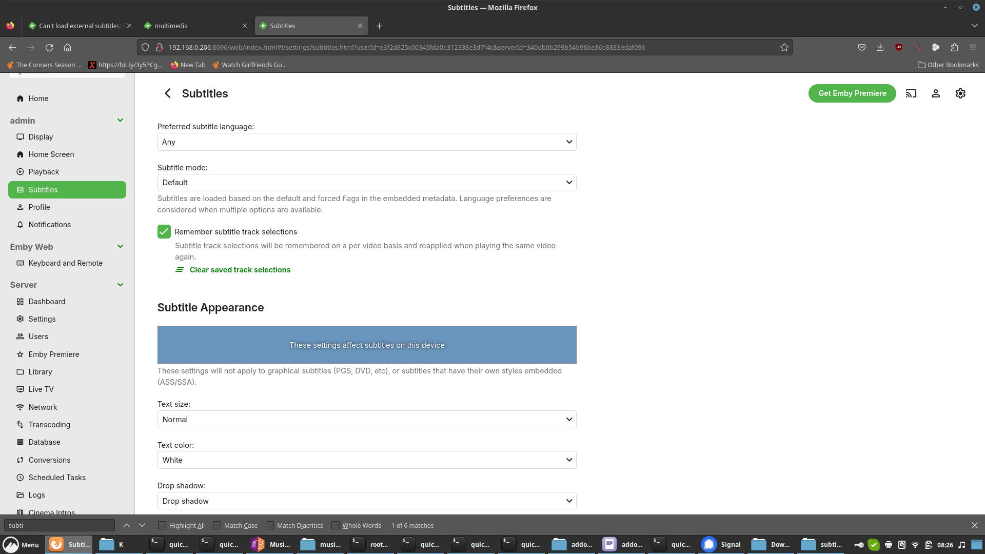Uncheck Remember subtitle track selections
Screen dimensions: 985x554
click(164, 232)
